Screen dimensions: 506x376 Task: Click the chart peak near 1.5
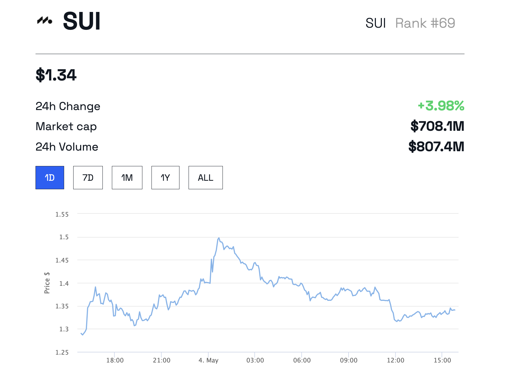click(219, 238)
